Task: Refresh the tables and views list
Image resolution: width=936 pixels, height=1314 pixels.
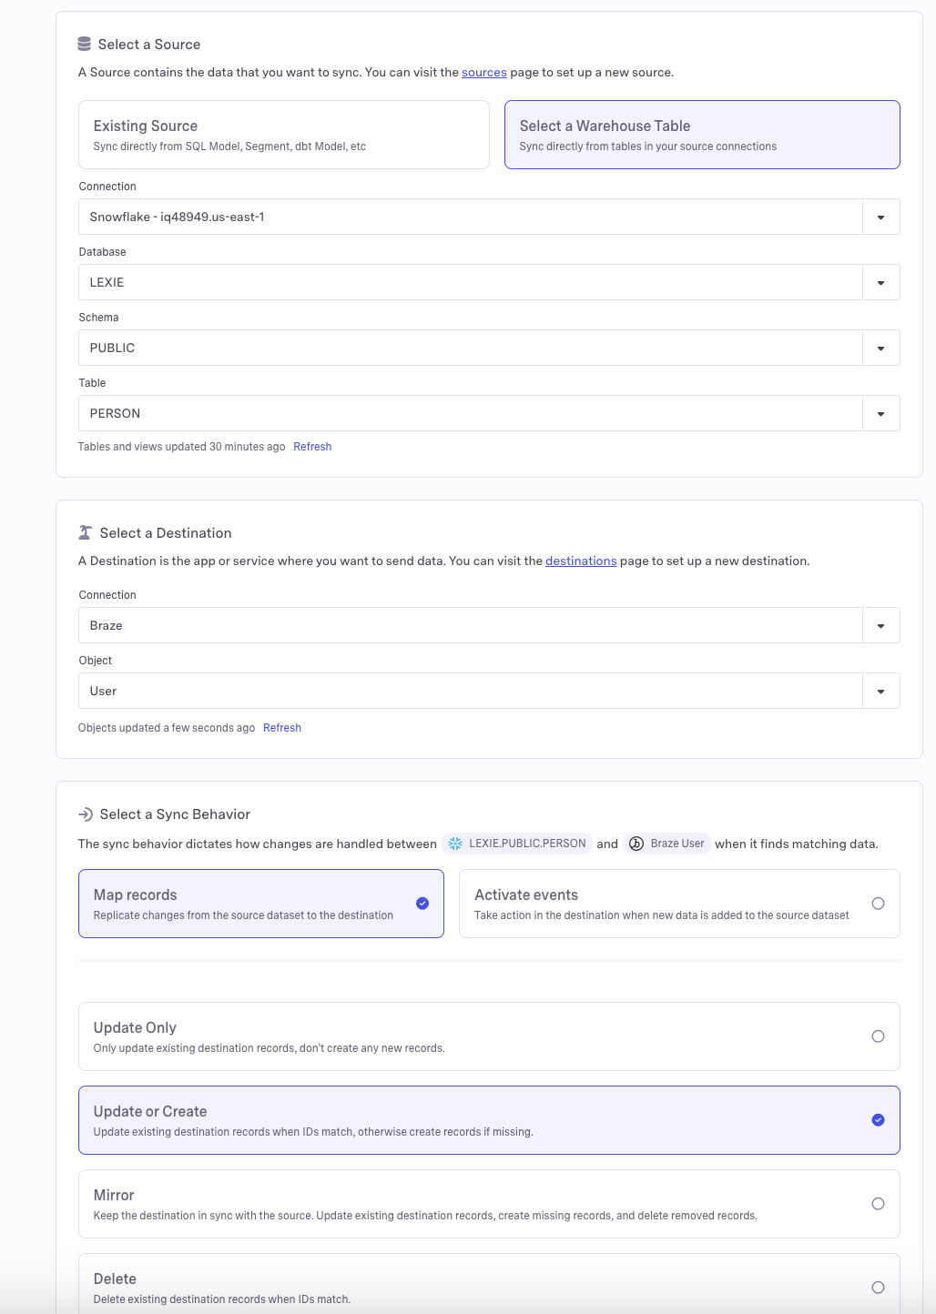Action: click(x=312, y=447)
